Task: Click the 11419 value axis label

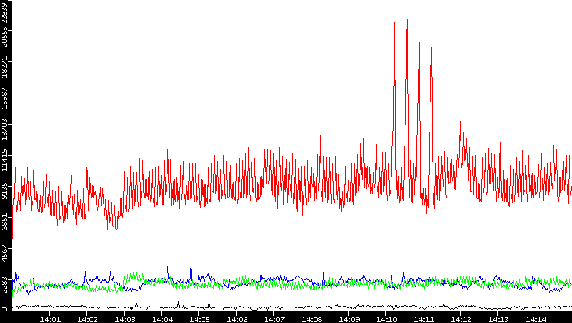Action: pyautogui.click(x=5, y=160)
